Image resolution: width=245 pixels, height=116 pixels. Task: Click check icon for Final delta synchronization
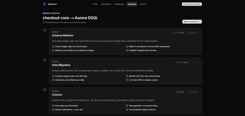[53, 106]
